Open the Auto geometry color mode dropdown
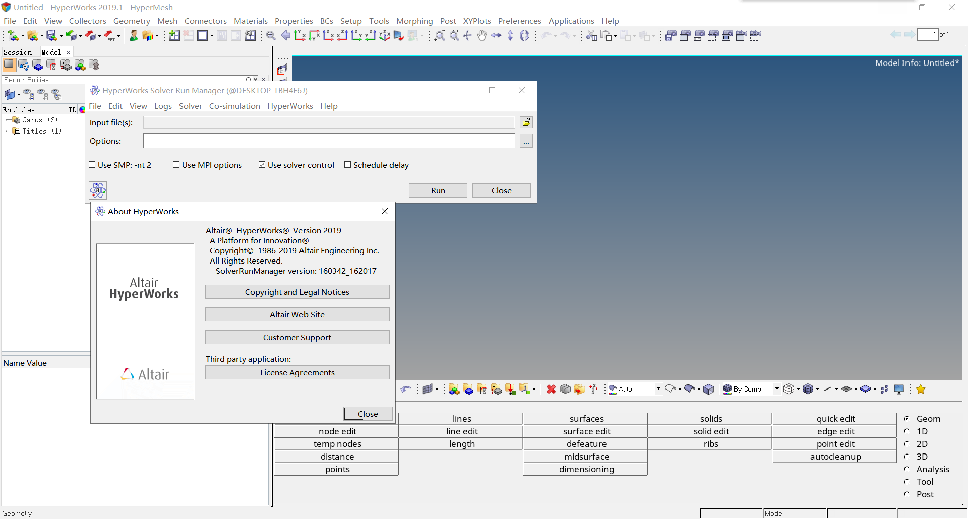Viewport: 968px width, 519px height. (658, 388)
